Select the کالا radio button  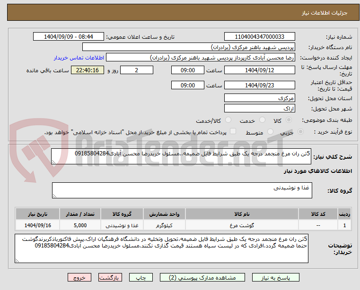(x=289, y=120)
